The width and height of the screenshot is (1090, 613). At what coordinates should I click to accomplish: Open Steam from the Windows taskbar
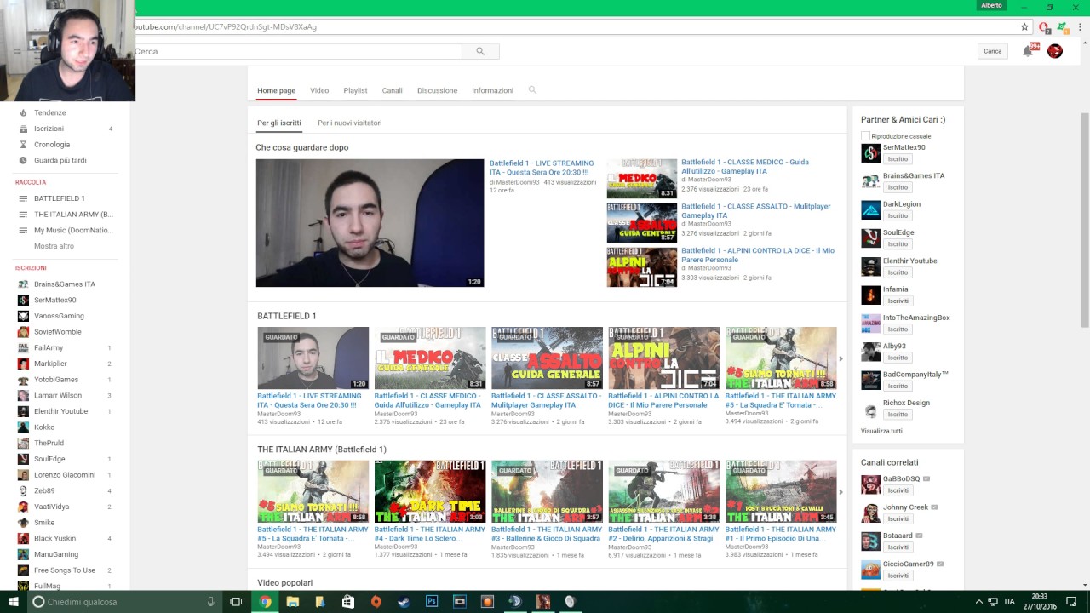pos(404,601)
